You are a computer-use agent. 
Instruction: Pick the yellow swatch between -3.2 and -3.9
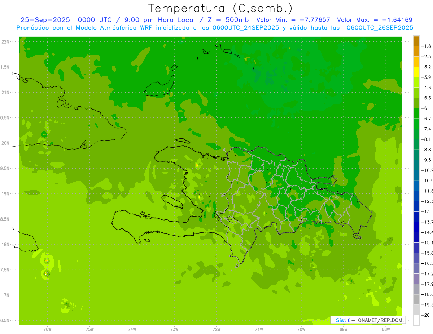pyautogui.click(x=416, y=72)
